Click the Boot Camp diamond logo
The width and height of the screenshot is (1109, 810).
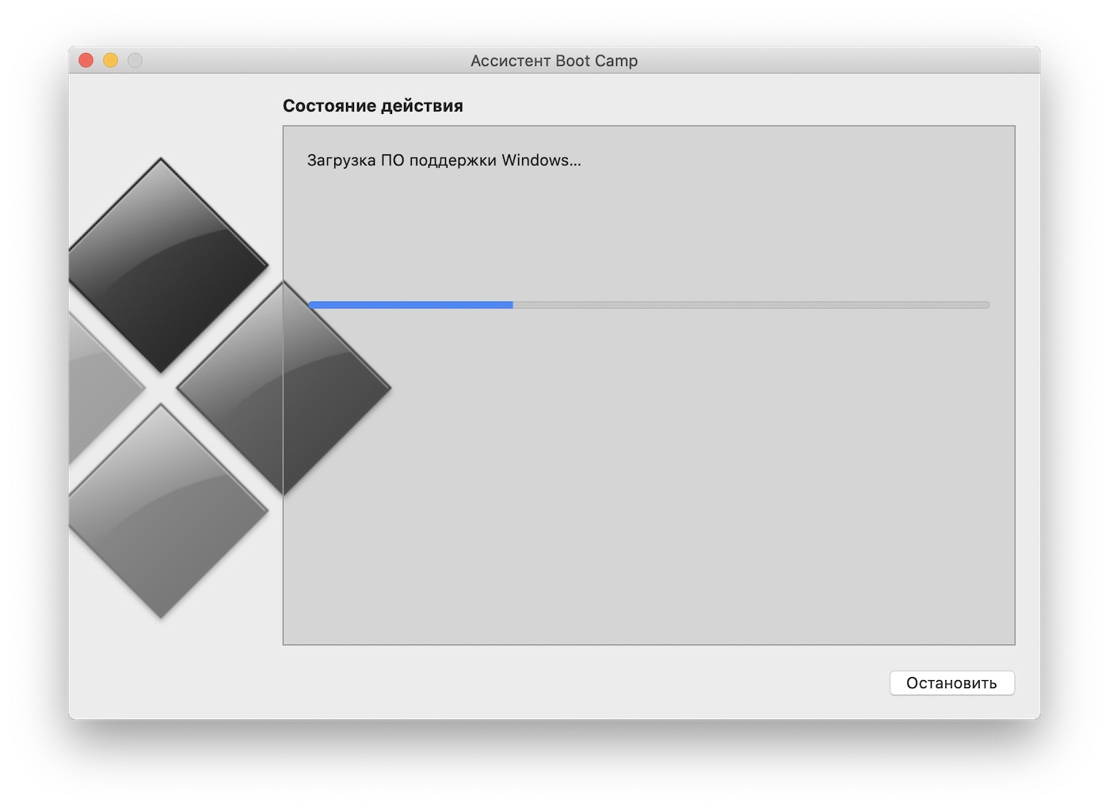click(x=230, y=388)
